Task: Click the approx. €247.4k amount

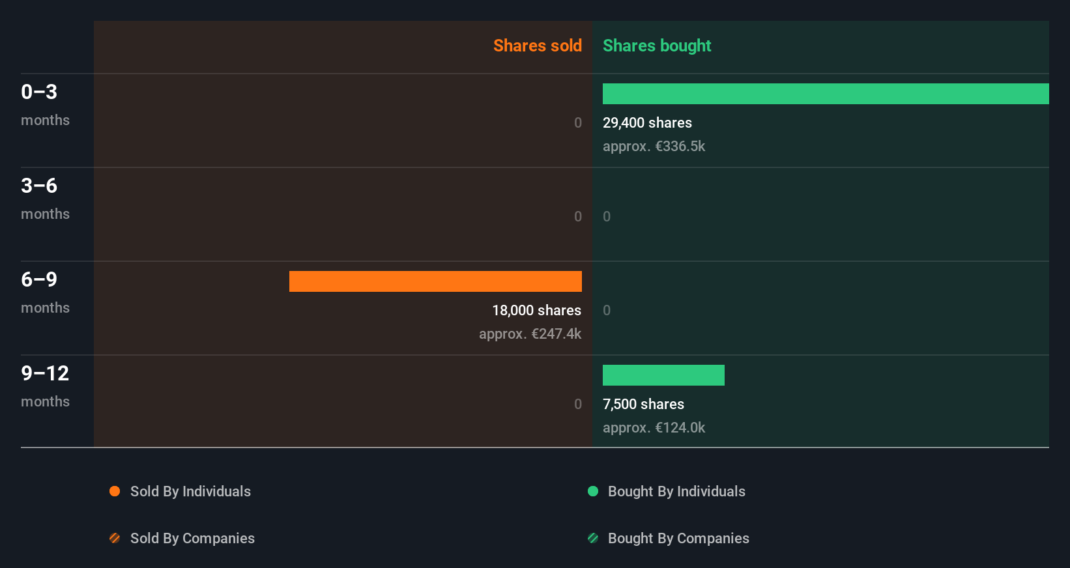Action: [530, 334]
